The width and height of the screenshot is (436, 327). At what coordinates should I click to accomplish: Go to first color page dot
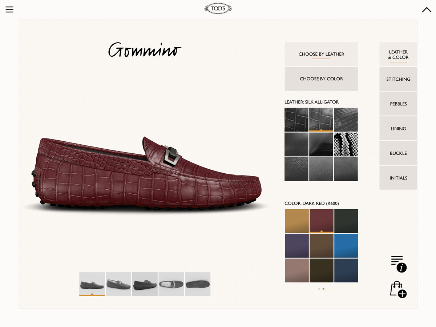coord(319,289)
